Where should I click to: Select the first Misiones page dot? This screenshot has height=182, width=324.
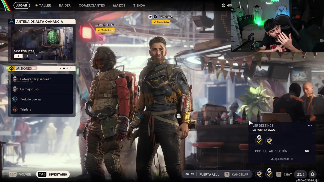tap(64, 69)
